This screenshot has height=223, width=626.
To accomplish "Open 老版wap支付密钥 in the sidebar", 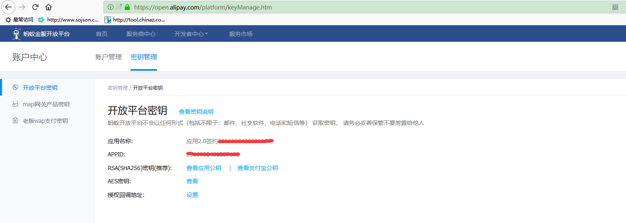I will [x=45, y=121].
